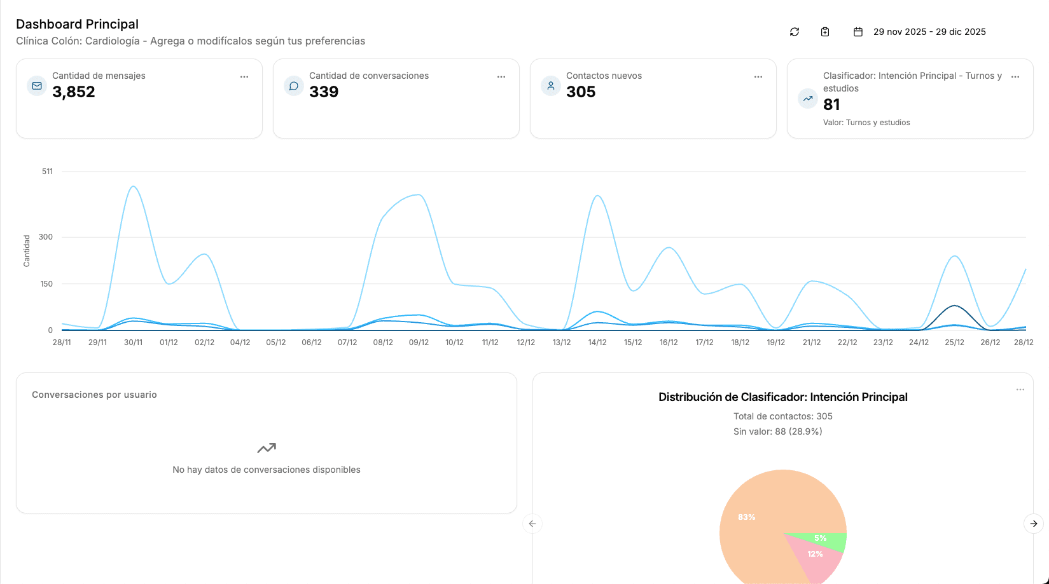Open options menu on Contactos nuevos card
This screenshot has width=1049, height=584.
tap(758, 76)
